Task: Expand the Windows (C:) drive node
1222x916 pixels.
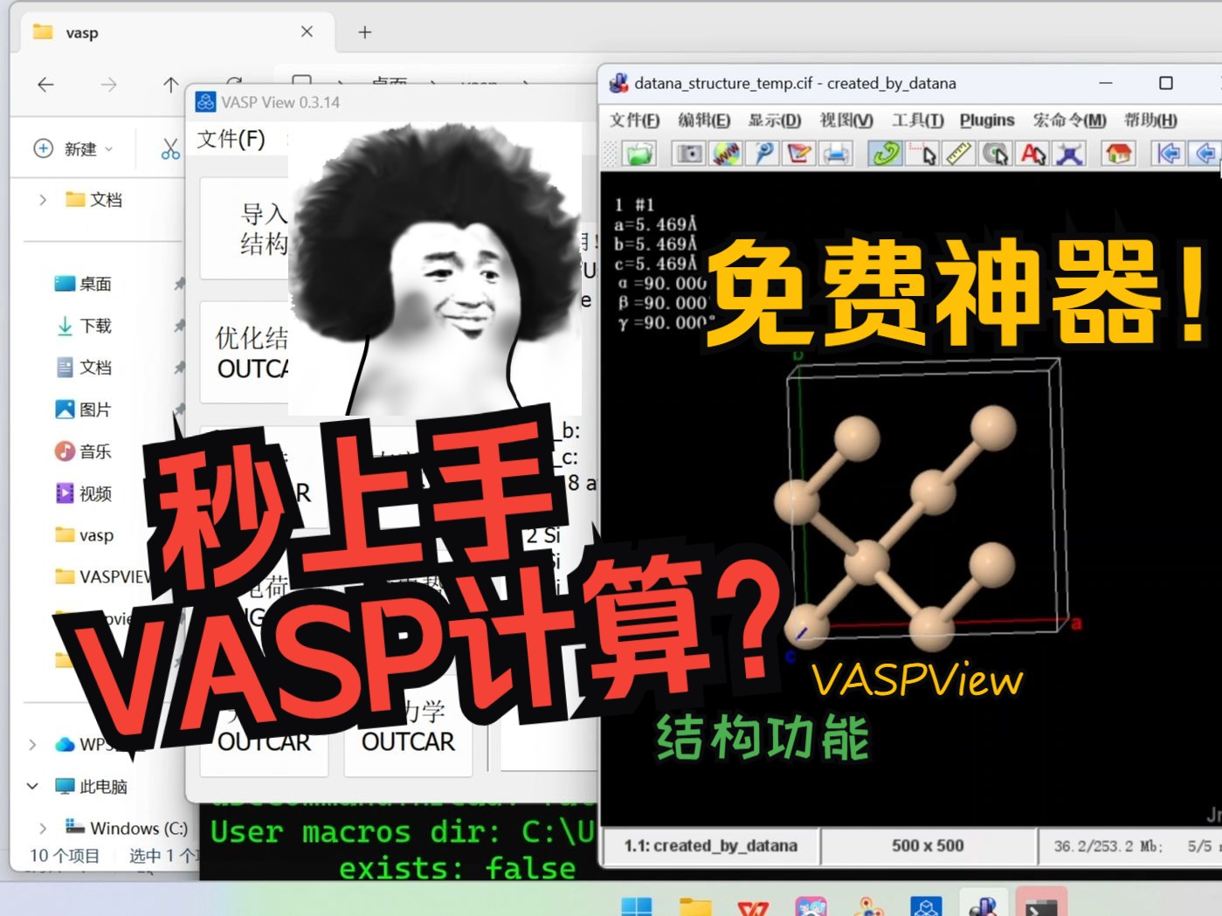Action: pos(43,828)
